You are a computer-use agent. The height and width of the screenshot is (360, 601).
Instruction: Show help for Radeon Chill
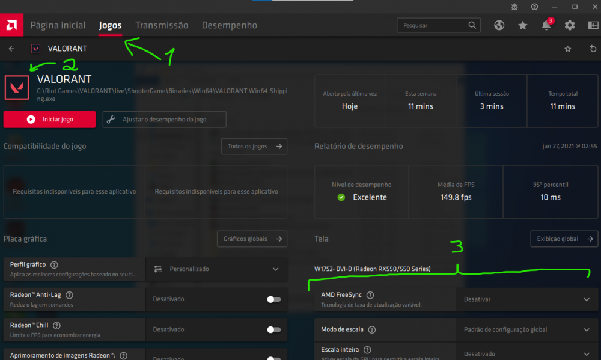point(56,326)
